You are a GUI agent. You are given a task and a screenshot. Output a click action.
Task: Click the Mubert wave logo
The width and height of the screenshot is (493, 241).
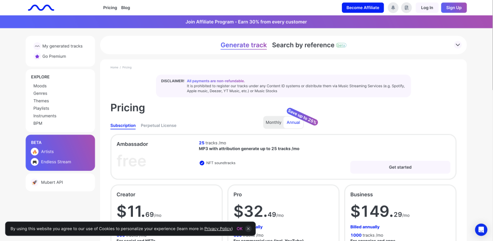pyautogui.click(x=41, y=8)
